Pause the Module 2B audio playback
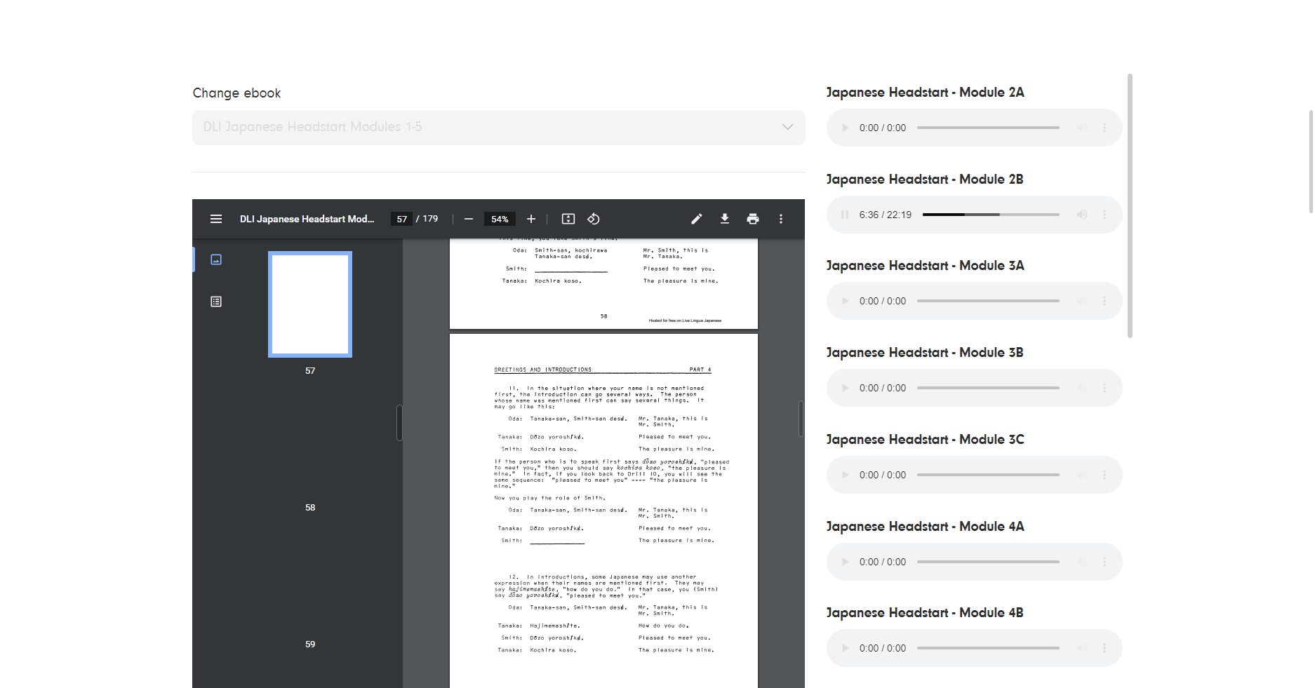This screenshot has height=688, width=1315. tap(844, 215)
